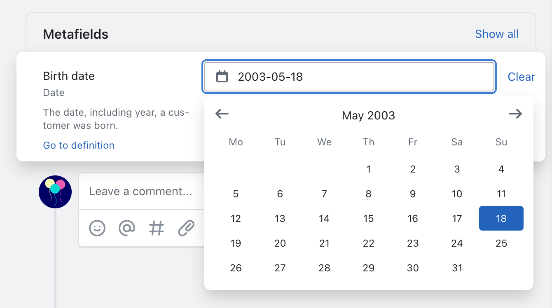
Task: Choose May 31 in calendar
Action: coord(457,268)
